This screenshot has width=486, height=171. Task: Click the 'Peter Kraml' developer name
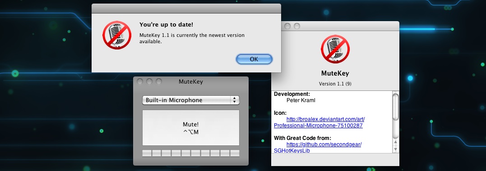[x=301, y=100]
